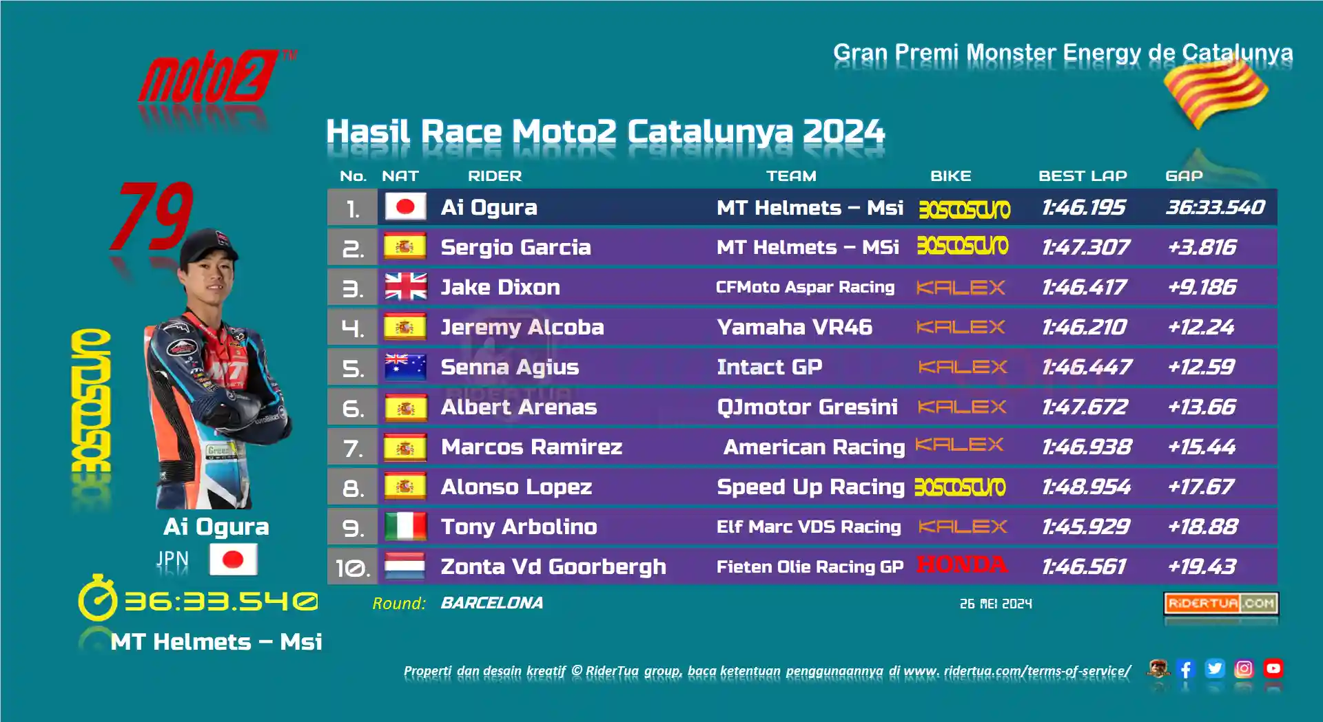1323x722 pixels.
Task: Click the RiderTua mascot avatar icon
Action: point(1158,668)
